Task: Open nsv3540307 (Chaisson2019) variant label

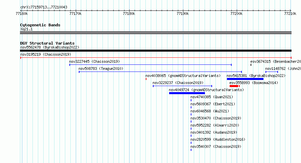Action: tap(216, 146)
